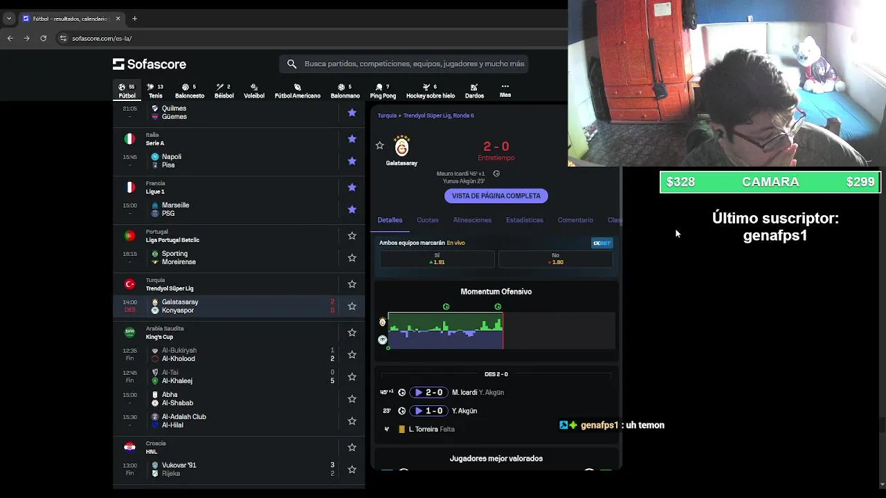Screen dimensions: 886x498
Task: Open the Al-Tai vs Al-Khaleej match
Action: 239,377
